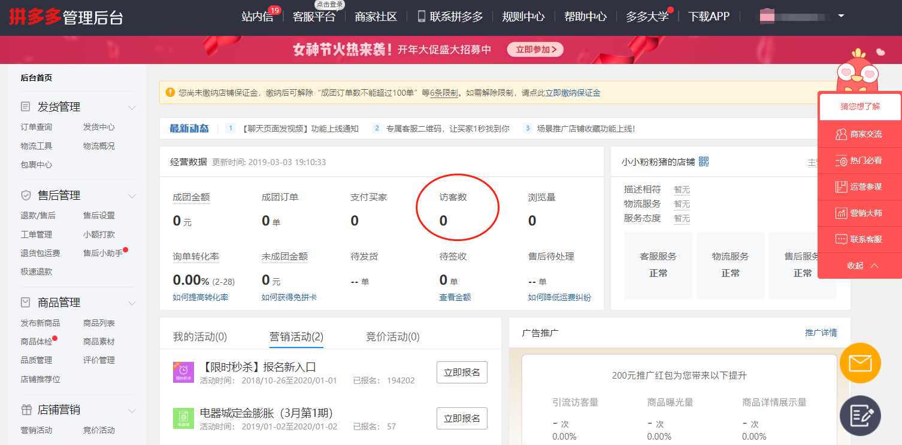902x445 pixels.
Task: Click the 商品管理 section icon
Action: click(x=25, y=303)
